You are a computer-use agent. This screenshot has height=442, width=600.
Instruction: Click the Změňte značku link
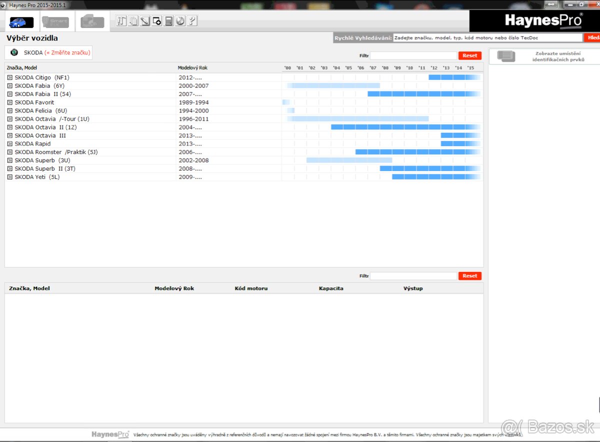(x=67, y=52)
